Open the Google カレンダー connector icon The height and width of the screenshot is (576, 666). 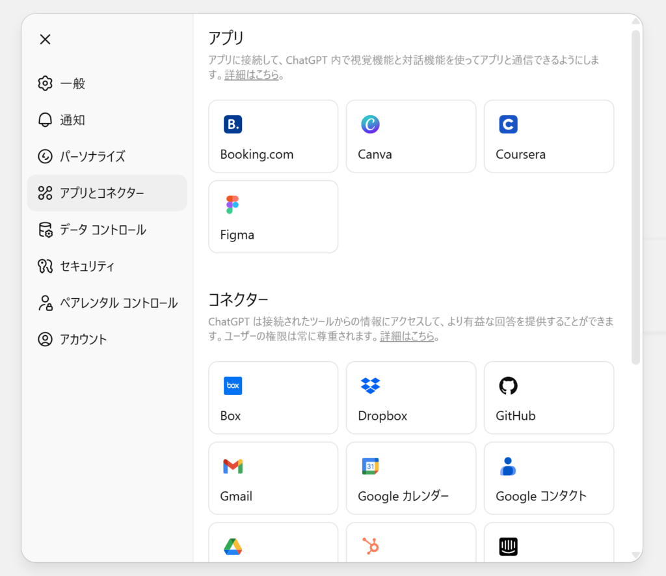click(370, 466)
